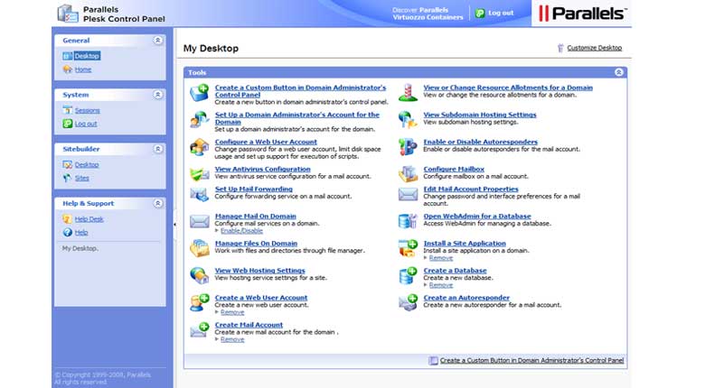The width and height of the screenshot is (705, 388).
Task: Click Remove under Create a Database
Action: click(x=441, y=285)
